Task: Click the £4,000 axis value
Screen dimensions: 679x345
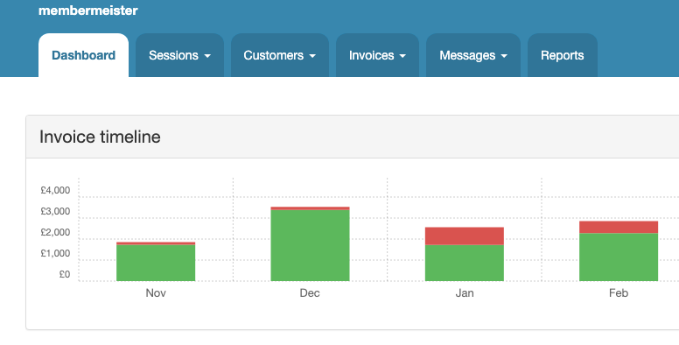Action: tap(55, 190)
